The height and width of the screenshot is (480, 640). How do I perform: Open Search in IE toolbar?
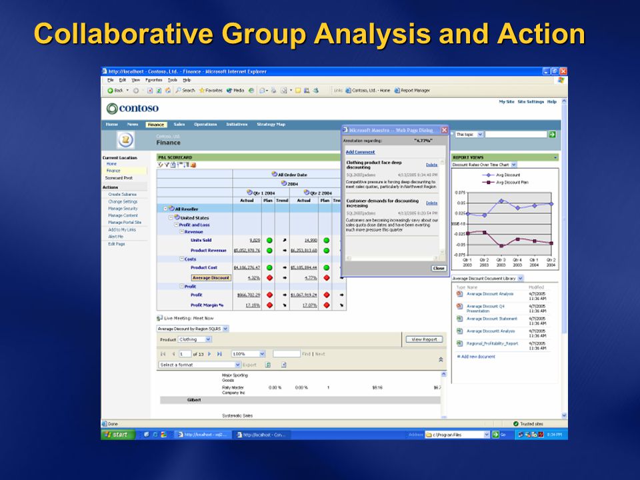(x=185, y=91)
